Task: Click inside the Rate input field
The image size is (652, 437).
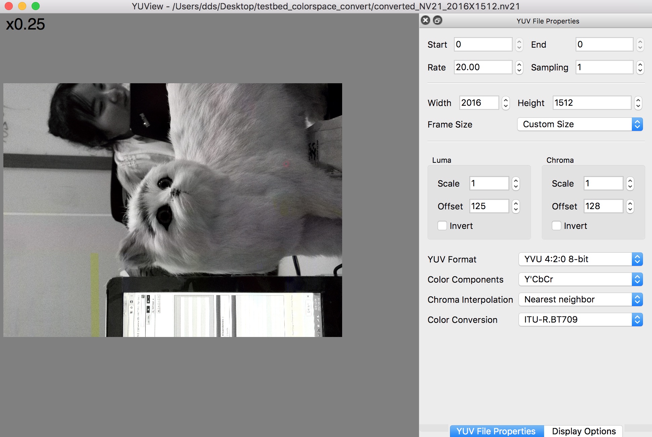Action: click(x=482, y=67)
